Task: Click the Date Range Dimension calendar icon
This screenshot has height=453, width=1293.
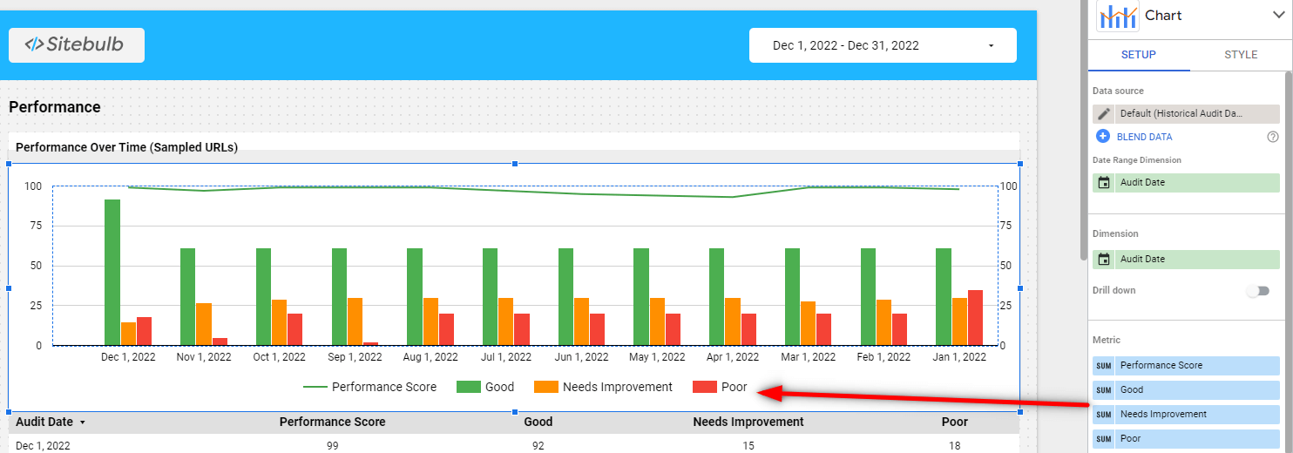Action: (1104, 183)
